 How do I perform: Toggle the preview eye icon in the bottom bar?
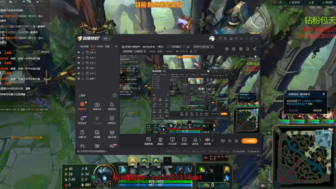229,141
